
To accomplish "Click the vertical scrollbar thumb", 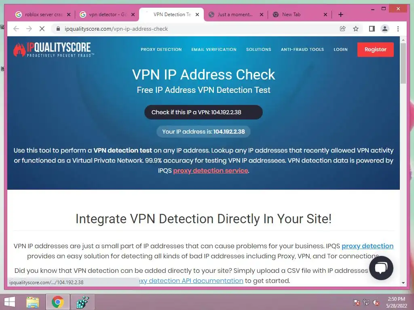I will [403, 63].
